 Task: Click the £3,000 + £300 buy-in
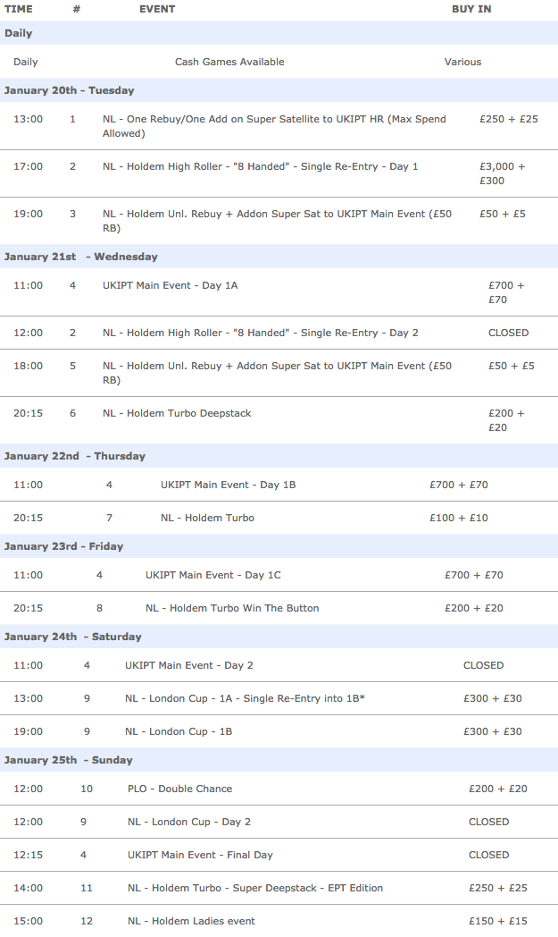pyautogui.click(x=503, y=173)
